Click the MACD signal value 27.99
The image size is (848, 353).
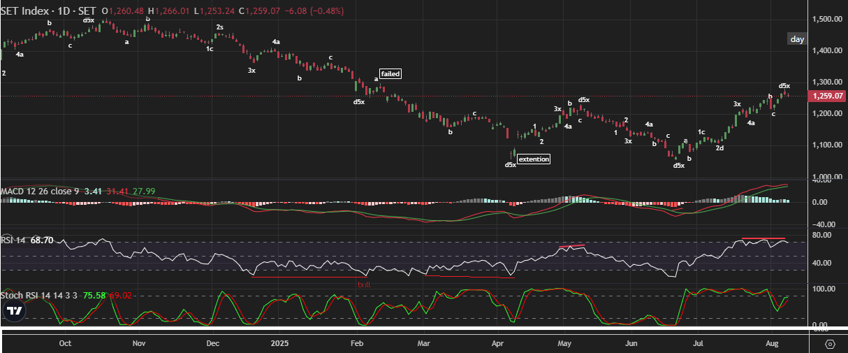[x=145, y=191]
